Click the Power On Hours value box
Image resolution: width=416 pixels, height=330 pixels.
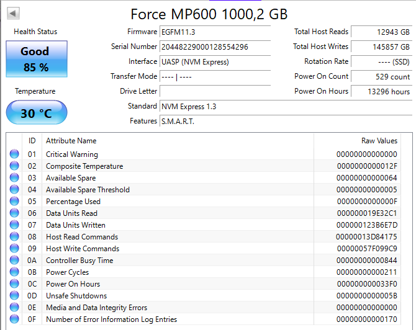(381, 91)
